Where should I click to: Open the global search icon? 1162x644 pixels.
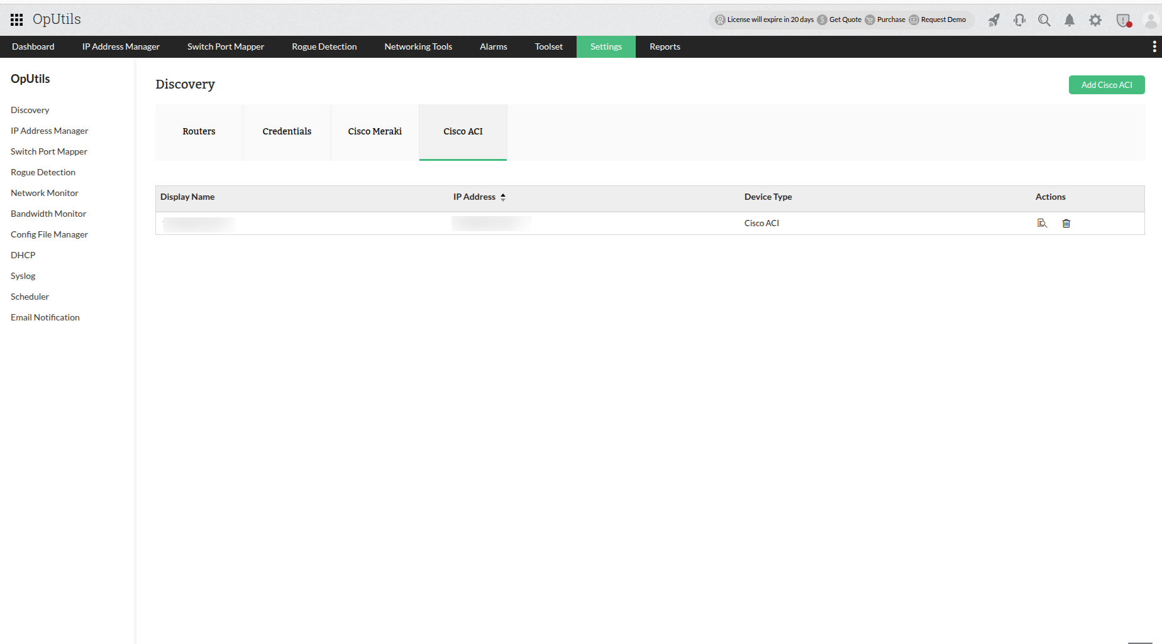(1044, 19)
